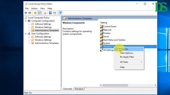This screenshot has width=170, height=95.
Task: Minimize the Local Group Policy Editor window
Action: 137,4
